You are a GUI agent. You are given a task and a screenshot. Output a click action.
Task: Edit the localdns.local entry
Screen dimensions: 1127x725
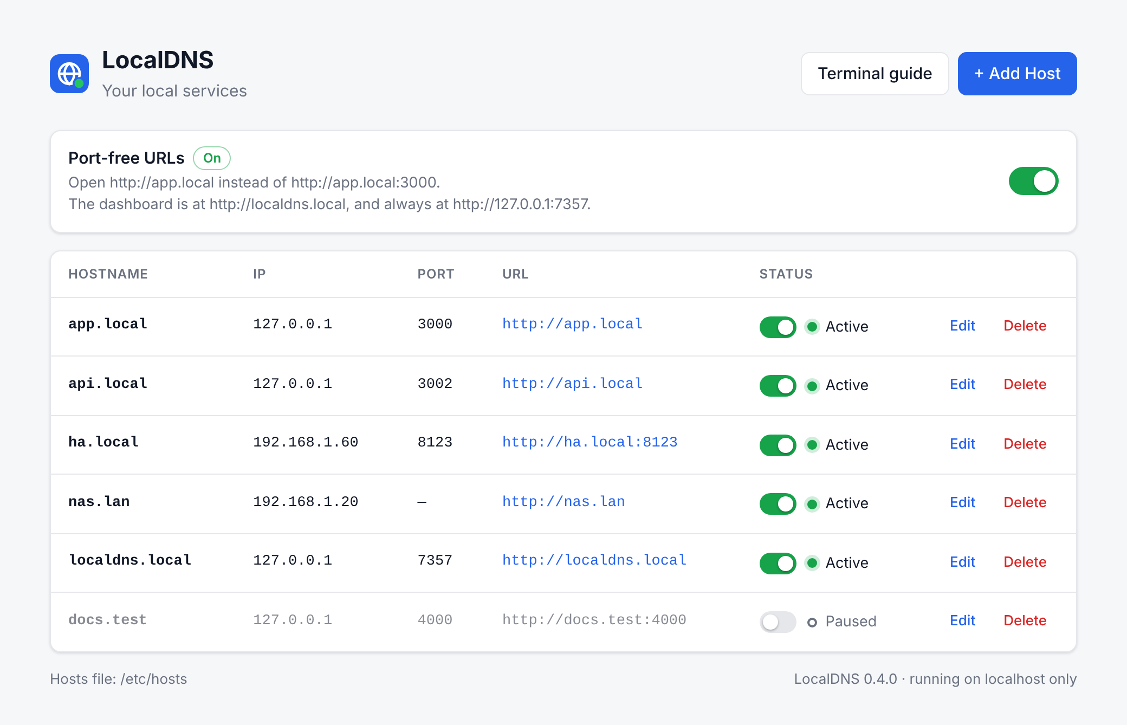962,562
